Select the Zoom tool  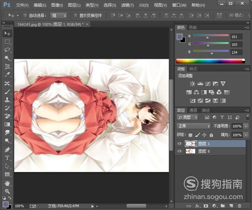click(x=7, y=191)
